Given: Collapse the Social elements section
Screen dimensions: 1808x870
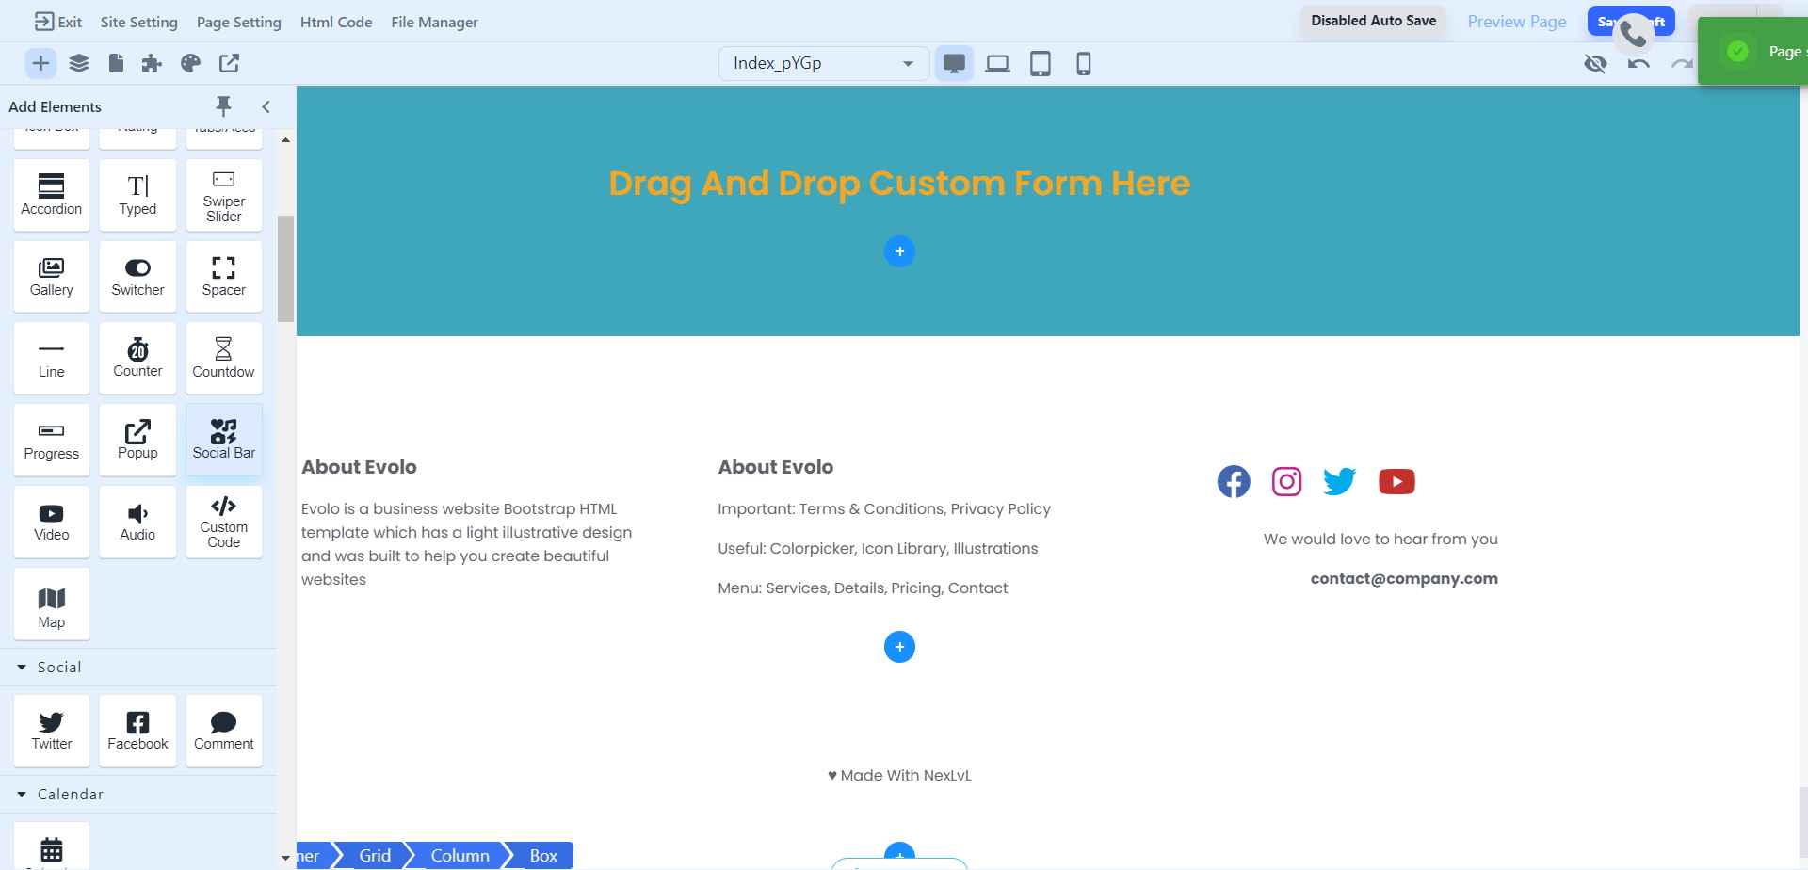Looking at the screenshot, I should (x=21, y=666).
